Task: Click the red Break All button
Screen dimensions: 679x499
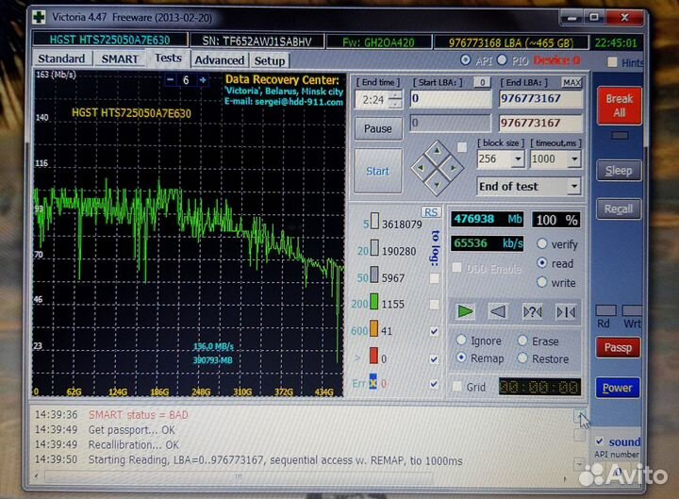Action: tap(619, 105)
